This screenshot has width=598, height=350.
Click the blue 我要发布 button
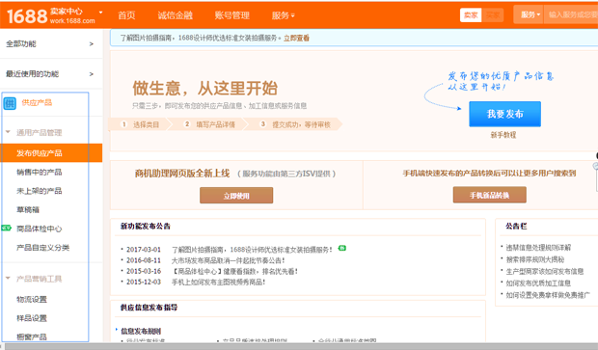tap(504, 114)
